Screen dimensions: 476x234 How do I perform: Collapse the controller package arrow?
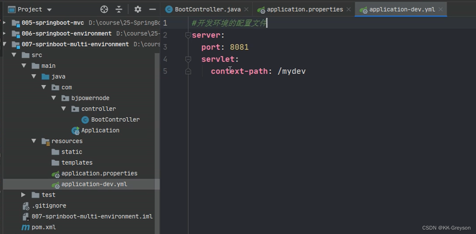coord(63,109)
